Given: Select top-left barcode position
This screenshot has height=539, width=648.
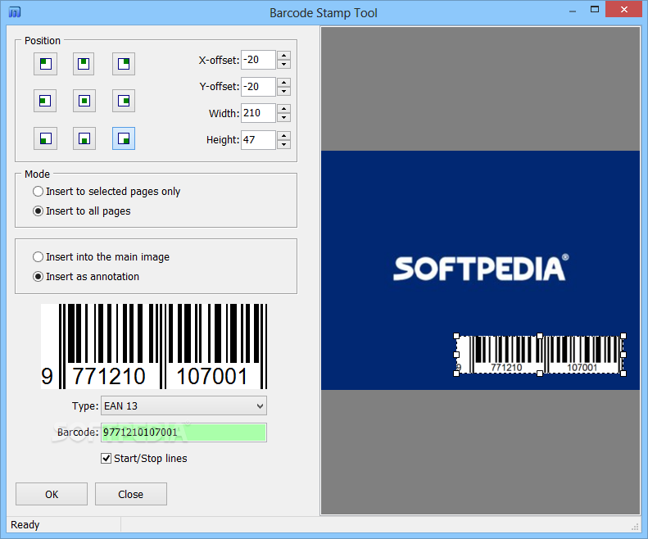Looking at the screenshot, I should pyautogui.click(x=45, y=64).
